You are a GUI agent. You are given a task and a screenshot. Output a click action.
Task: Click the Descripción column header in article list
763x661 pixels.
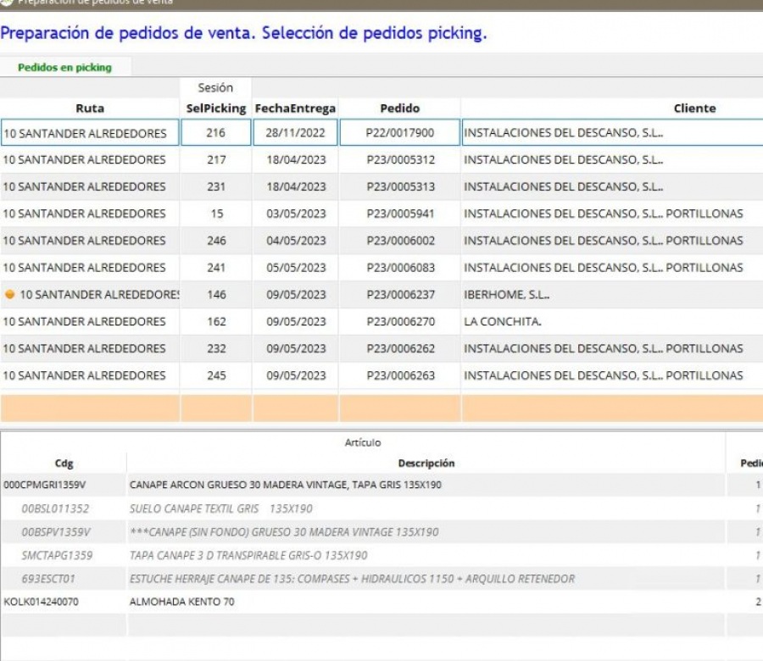click(x=426, y=464)
